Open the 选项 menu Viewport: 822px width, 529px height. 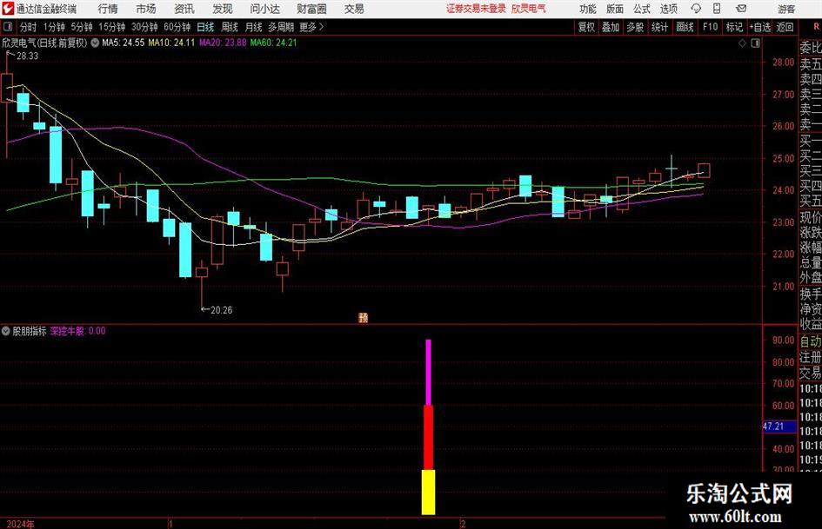coord(668,9)
